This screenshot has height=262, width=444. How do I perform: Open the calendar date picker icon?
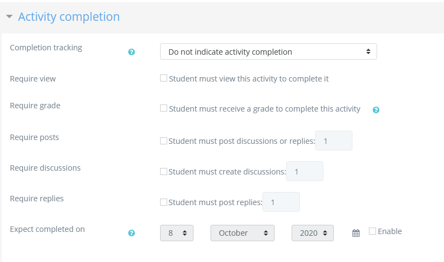click(x=356, y=233)
